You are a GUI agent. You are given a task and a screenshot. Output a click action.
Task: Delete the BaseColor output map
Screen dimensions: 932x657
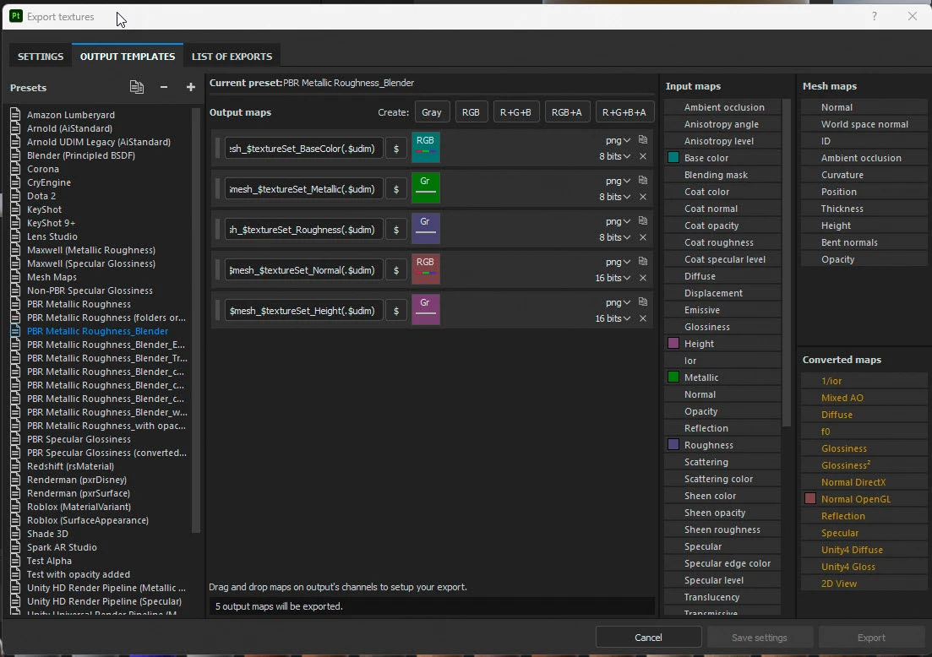(x=642, y=156)
